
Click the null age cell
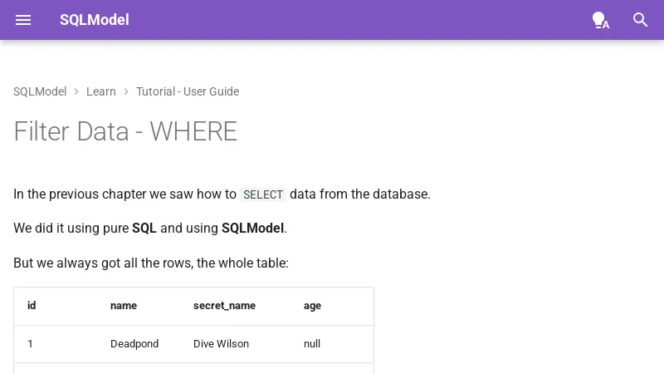[312, 344]
